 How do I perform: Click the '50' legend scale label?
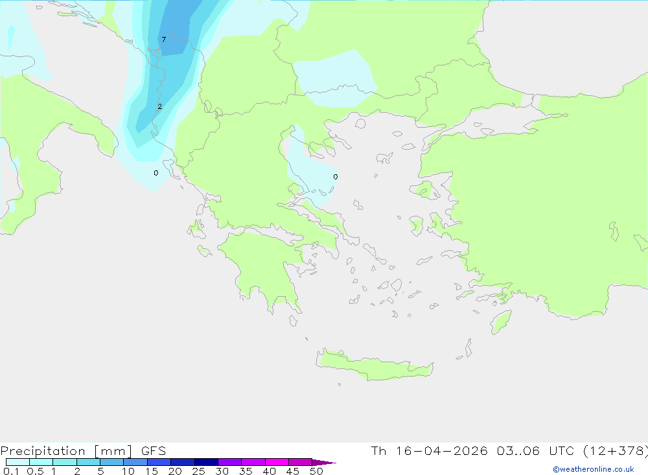click(x=316, y=471)
